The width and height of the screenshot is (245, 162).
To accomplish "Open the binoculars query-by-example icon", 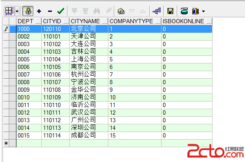I will 97,11.
